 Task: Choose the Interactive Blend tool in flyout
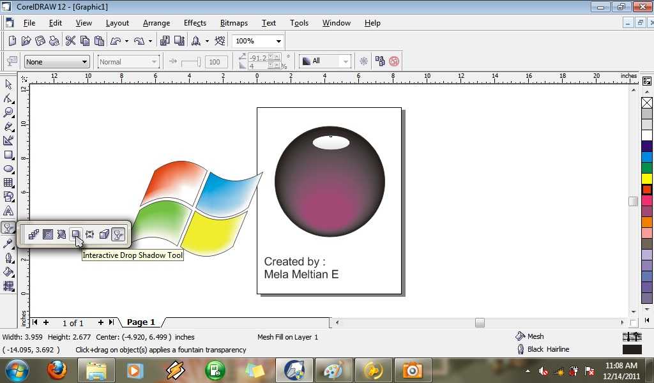(34, 235)
